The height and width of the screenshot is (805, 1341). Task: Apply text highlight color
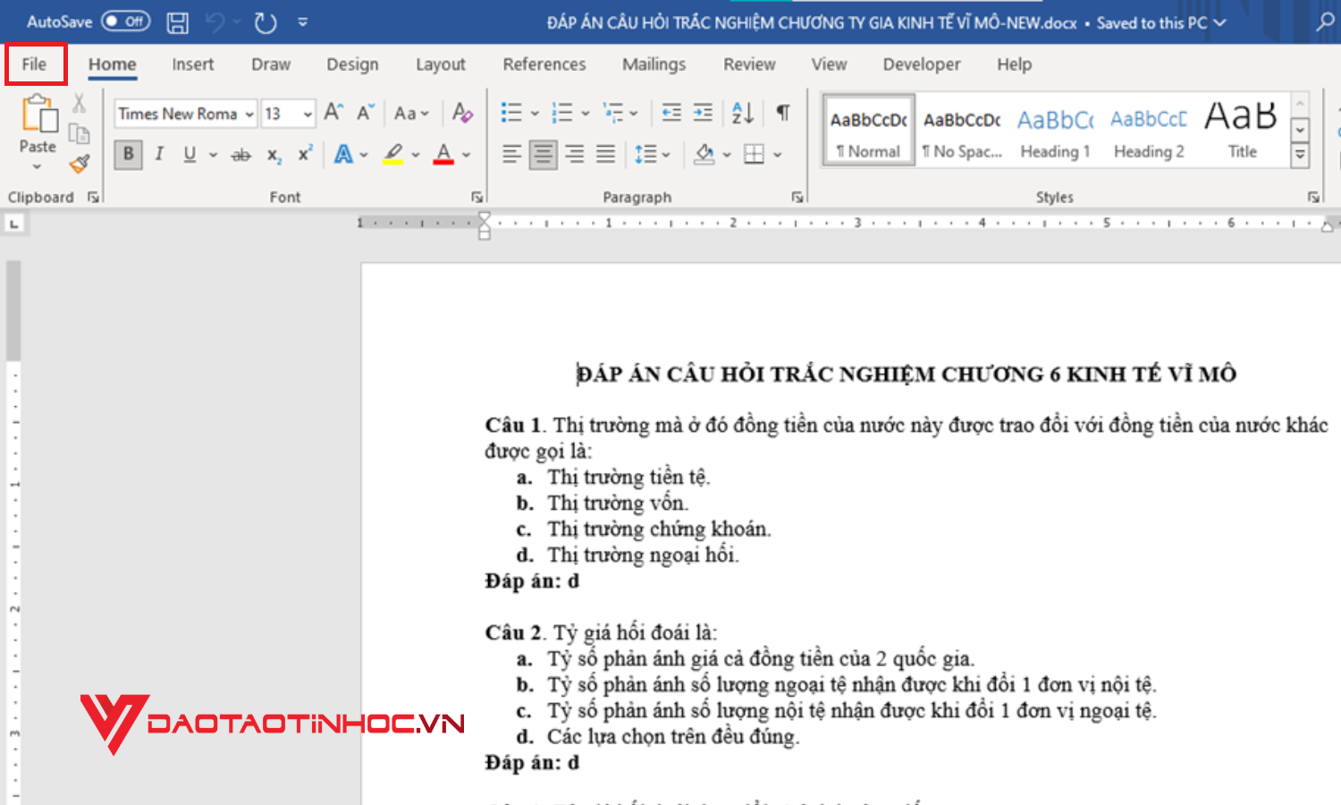click(x=393, y=155)
